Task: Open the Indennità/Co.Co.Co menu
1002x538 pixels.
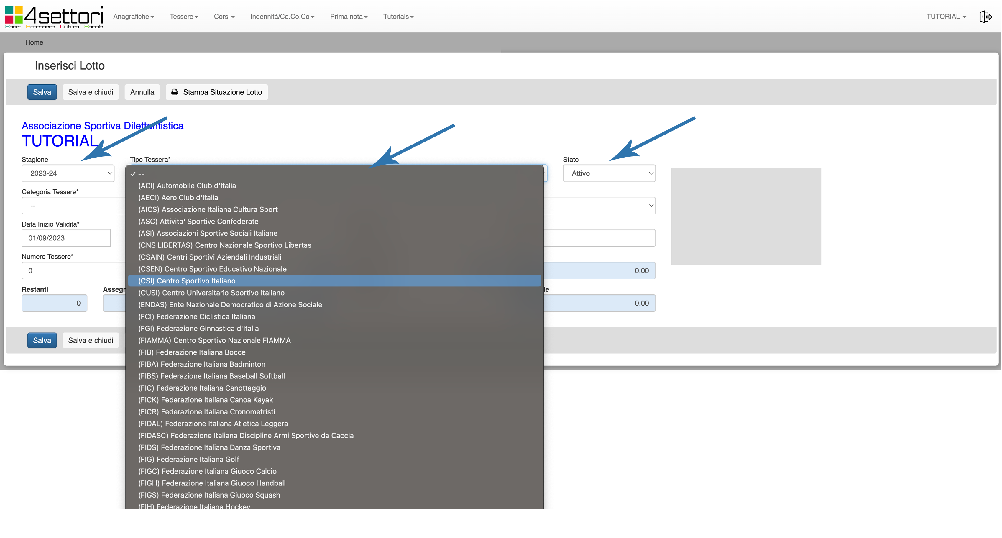Action: click(282, 17)
